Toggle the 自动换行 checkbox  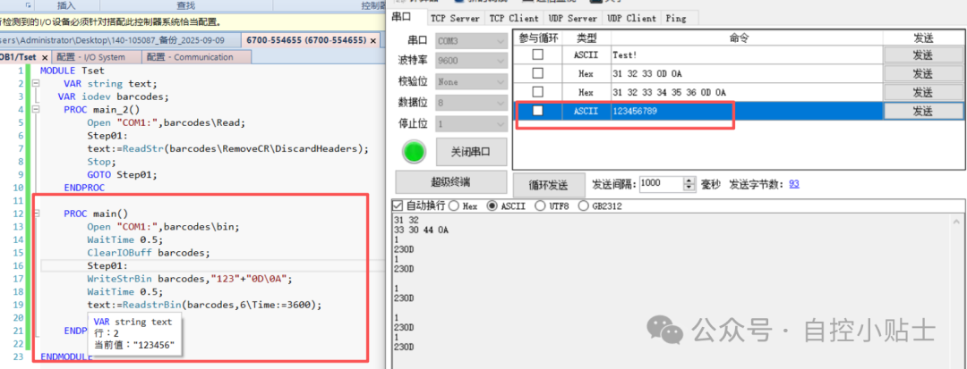coord(398,206)
